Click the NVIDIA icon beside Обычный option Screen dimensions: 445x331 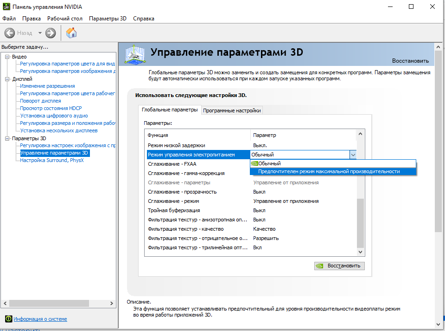pyautogui.click(x=254, y=163)
